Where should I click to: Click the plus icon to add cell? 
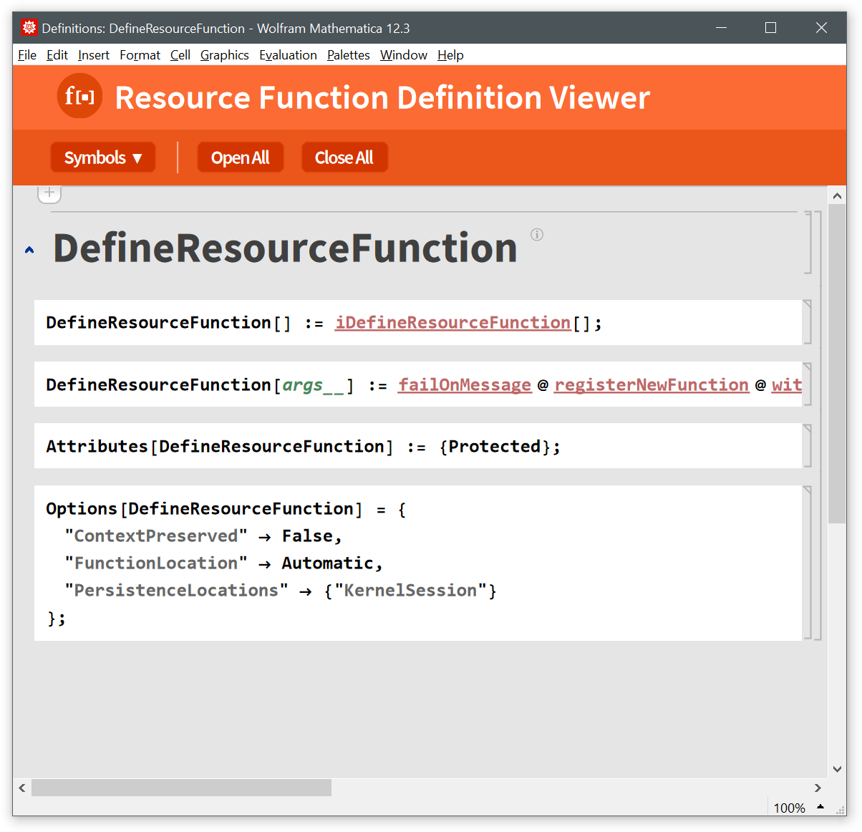(x=49, y=193)
